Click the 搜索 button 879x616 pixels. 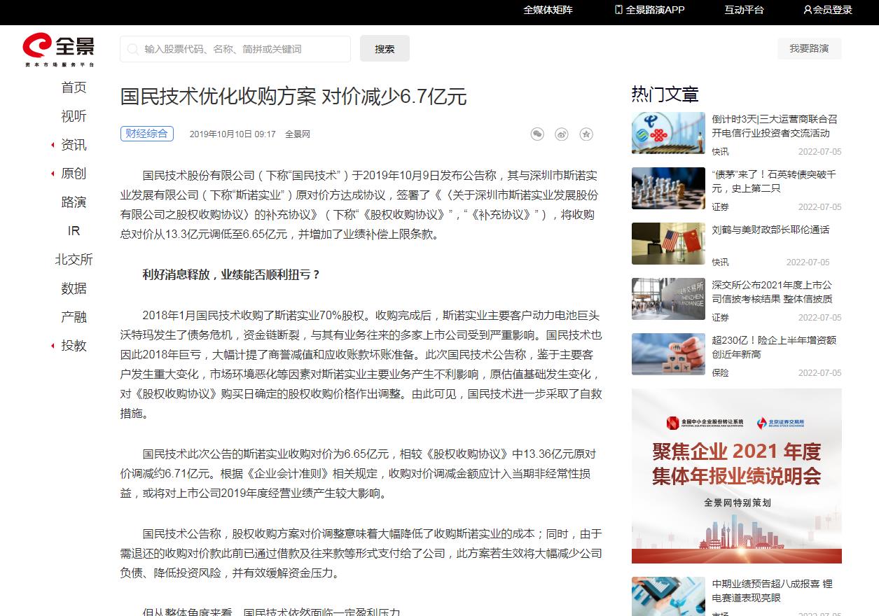point(385,49)
